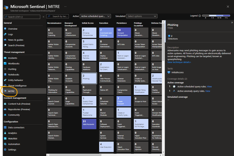Click View link for active scheduled query rules
This screenshot has width=234, height=156.
[209, 87]
